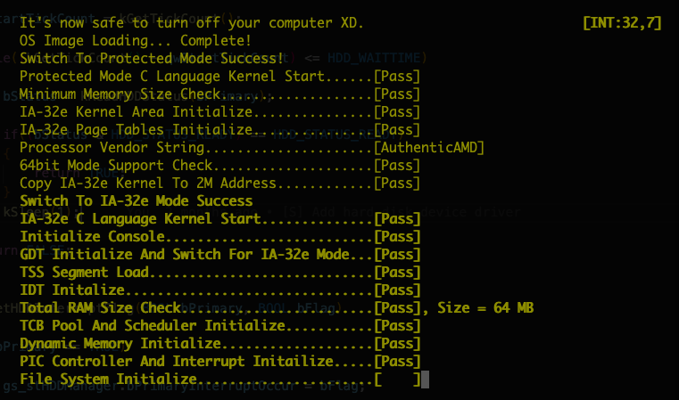Click the Size = 64 MB text

tap(485, 308)
